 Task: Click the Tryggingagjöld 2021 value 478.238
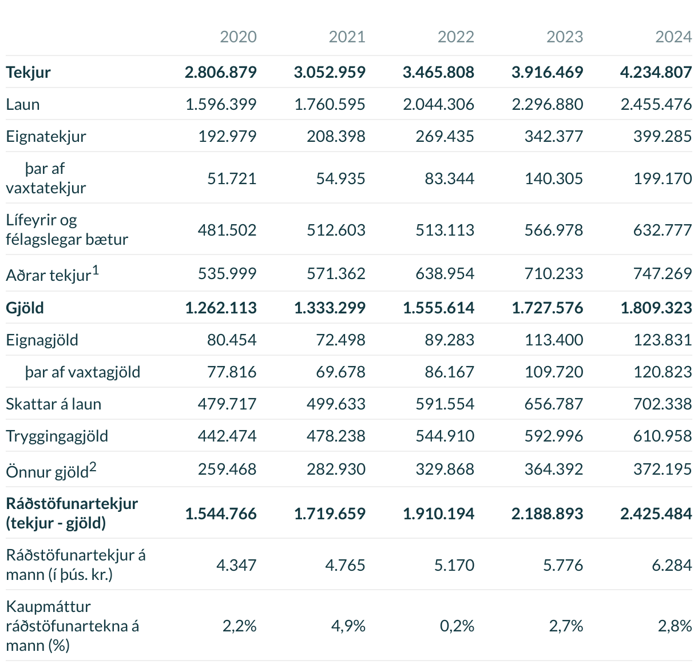coord(336,436)
